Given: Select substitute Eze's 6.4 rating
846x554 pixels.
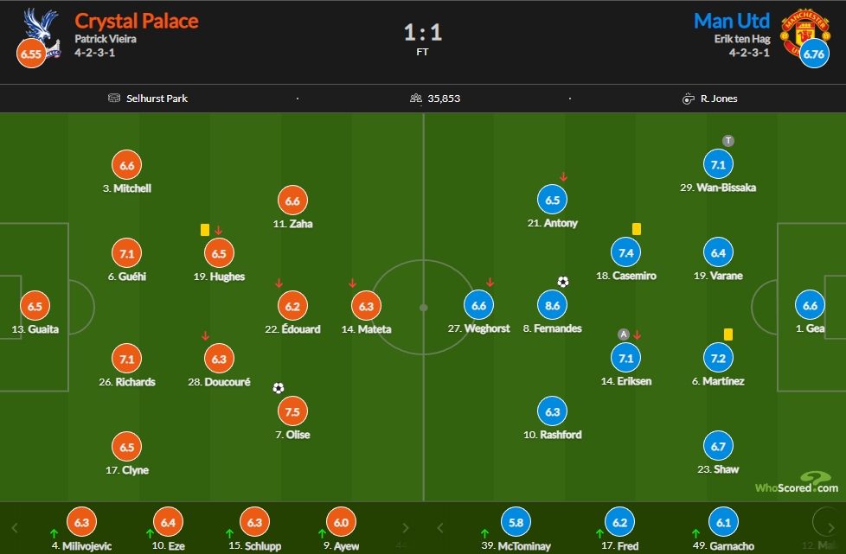Looking at the screenshot, I should click(x=168, y=522).
